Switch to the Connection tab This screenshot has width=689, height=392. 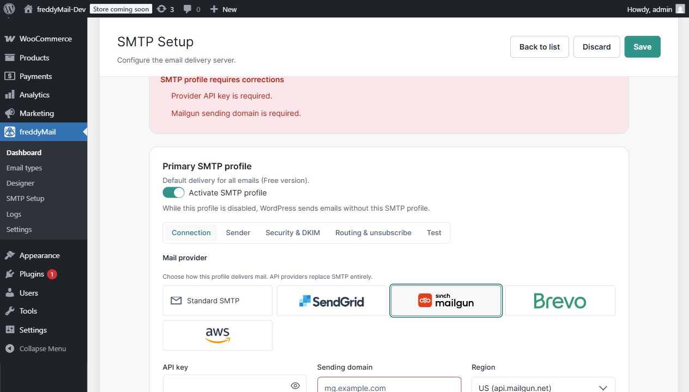coord(191,232)
